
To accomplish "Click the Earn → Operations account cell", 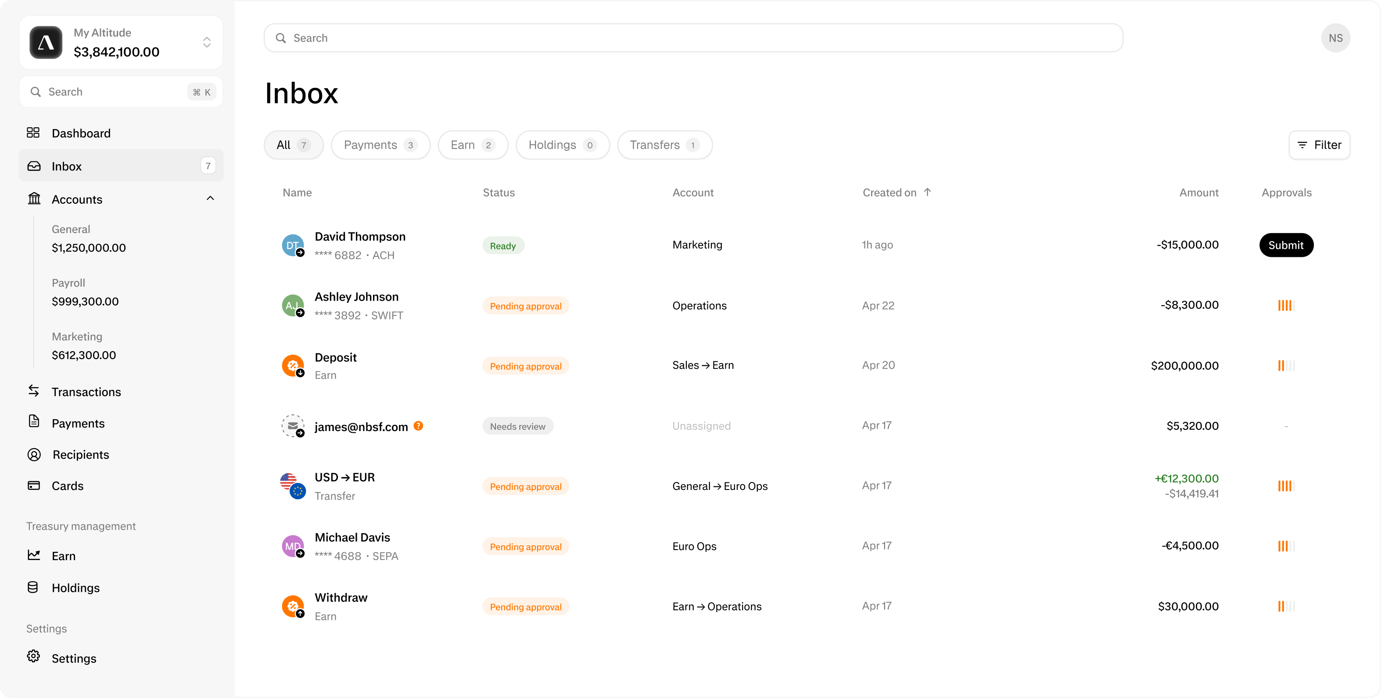I will (x=717, y=606).
